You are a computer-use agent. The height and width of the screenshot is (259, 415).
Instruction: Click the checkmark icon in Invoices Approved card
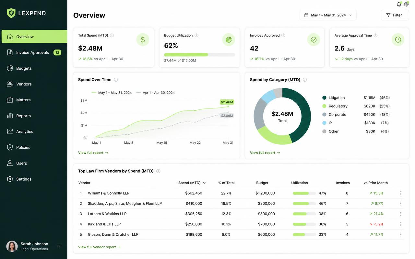pos(314,39)
